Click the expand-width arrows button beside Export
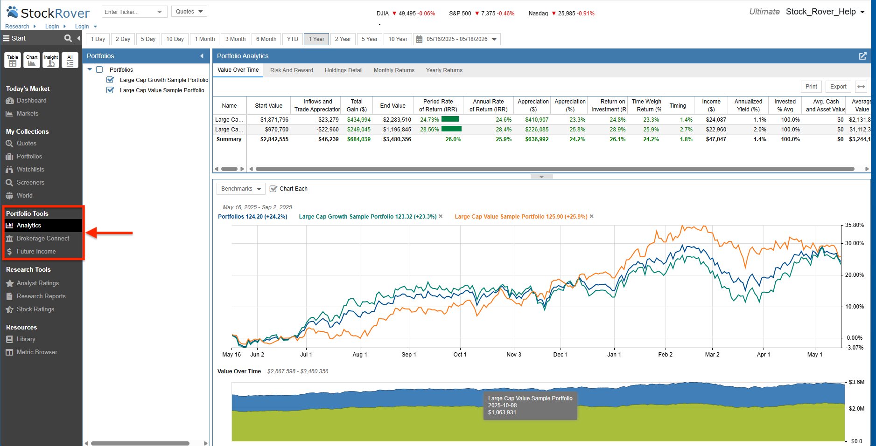This screenshot has height=446, width=876. 861,87
